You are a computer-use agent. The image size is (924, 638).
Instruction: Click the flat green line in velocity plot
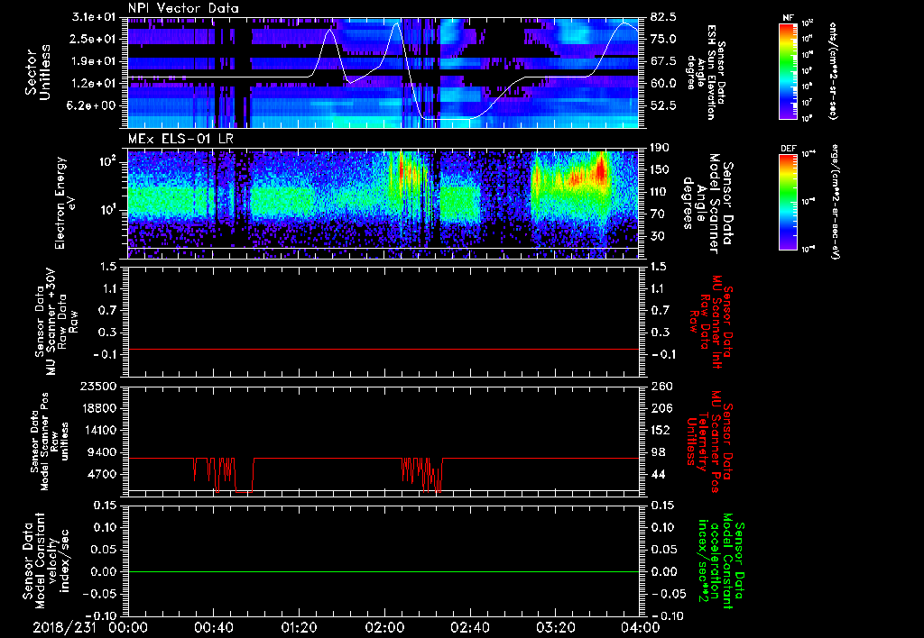[x=383, y=571]
